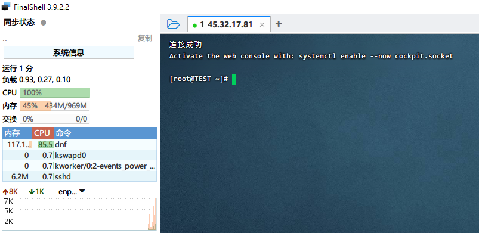The width and height of the screenshot is (479, 233).
Task: Click the 复制 copy link
Action: click(x=145, y=38)
